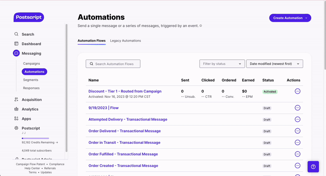Open the Filter by status dropdown
The height and width of the screenshot is (176, 326).
[222, 64]
